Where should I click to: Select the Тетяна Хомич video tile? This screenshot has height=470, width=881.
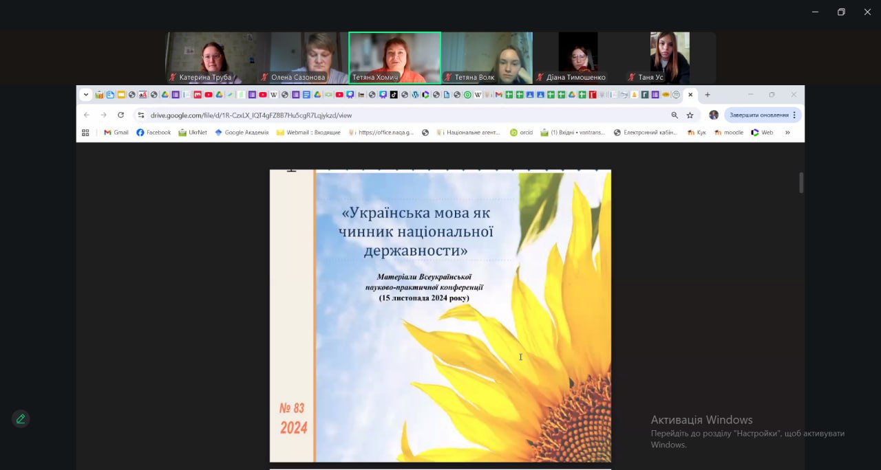pyautogui.click(x=394, y=58)
